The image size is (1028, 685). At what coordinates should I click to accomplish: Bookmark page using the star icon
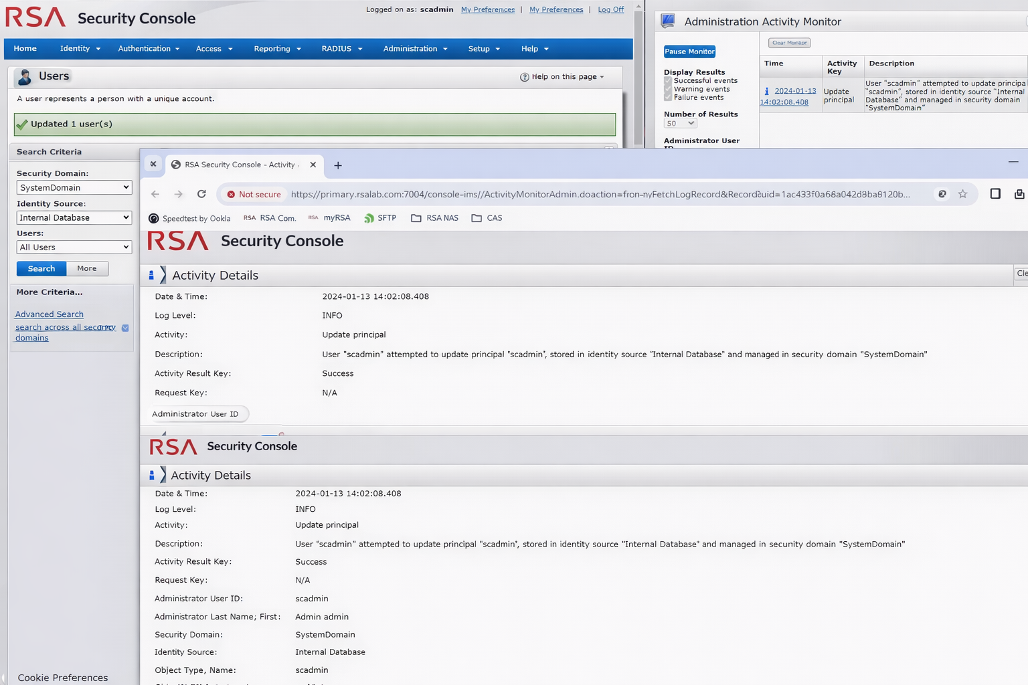[962, 194]
